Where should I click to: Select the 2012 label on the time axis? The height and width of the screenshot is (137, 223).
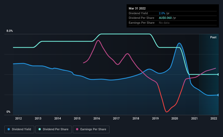tap(18, 118)
